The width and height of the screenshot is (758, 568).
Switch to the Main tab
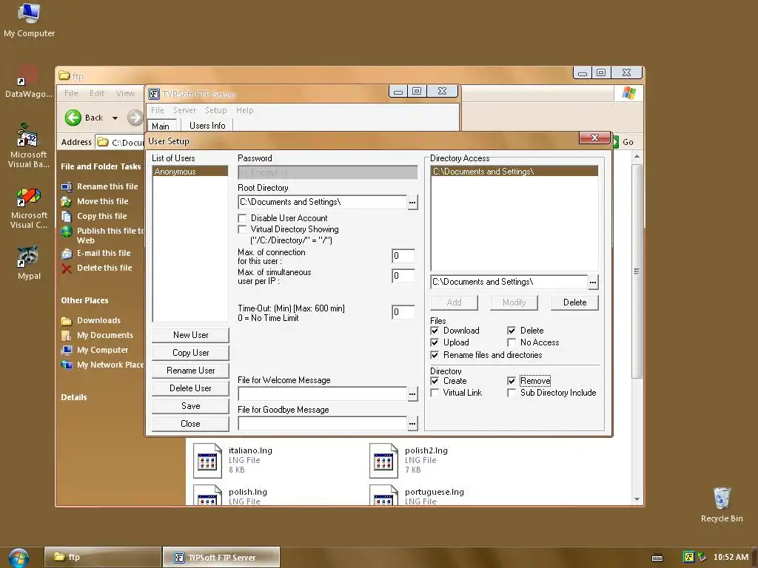tap(161, 126)
